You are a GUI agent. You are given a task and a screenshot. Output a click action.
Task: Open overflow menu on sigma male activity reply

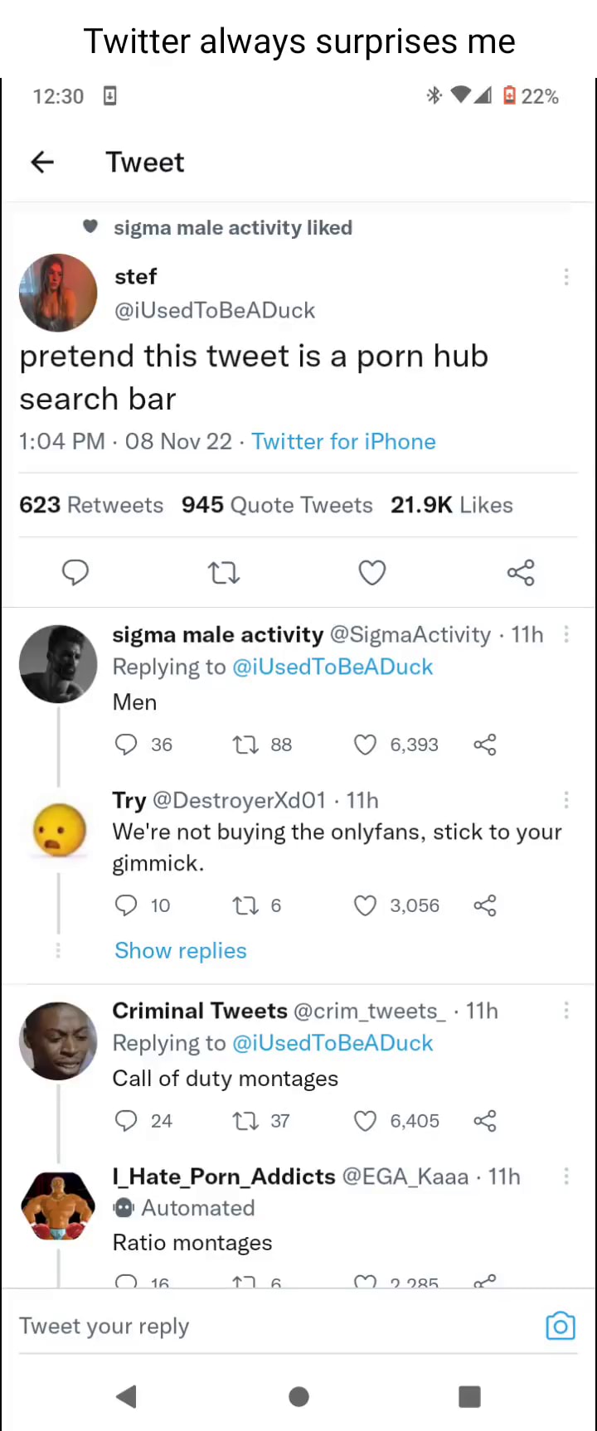tap(566, 634)
